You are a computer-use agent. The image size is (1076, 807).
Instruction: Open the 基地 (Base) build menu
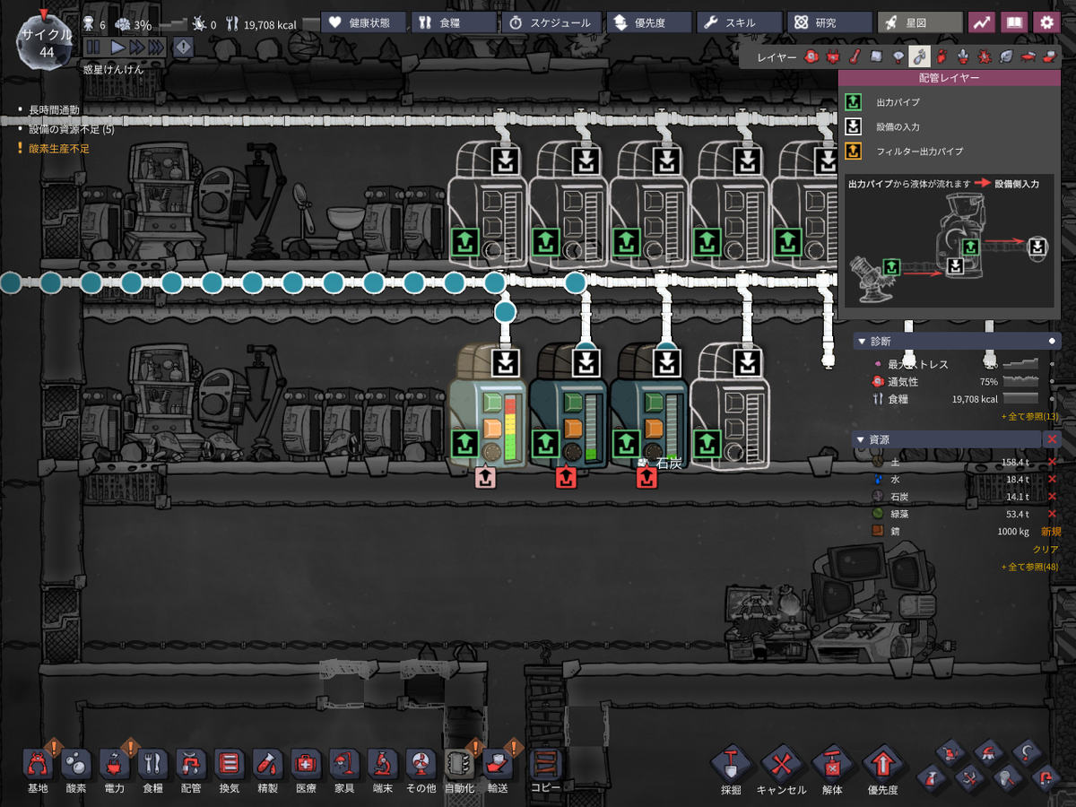(38, 765)
